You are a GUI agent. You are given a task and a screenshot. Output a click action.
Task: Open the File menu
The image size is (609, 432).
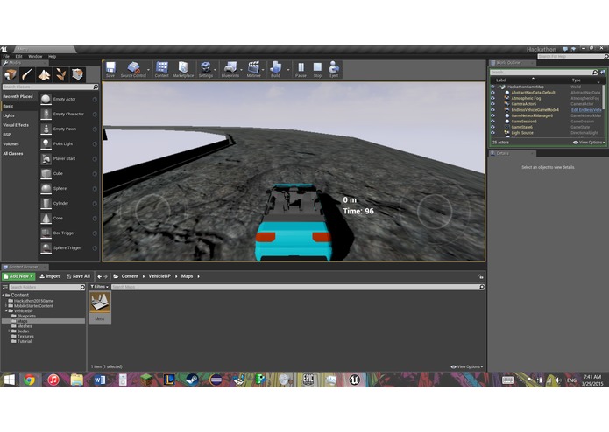click(6, 57)
